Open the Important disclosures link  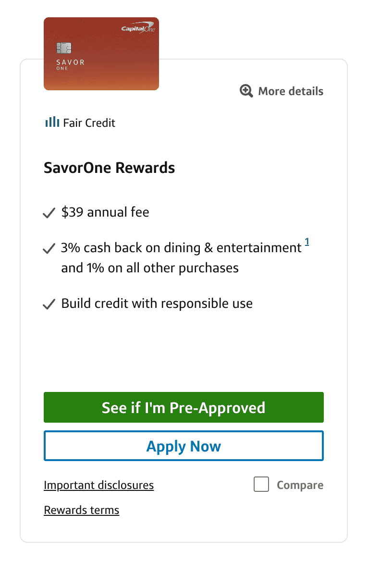click(x=98, y=485)
